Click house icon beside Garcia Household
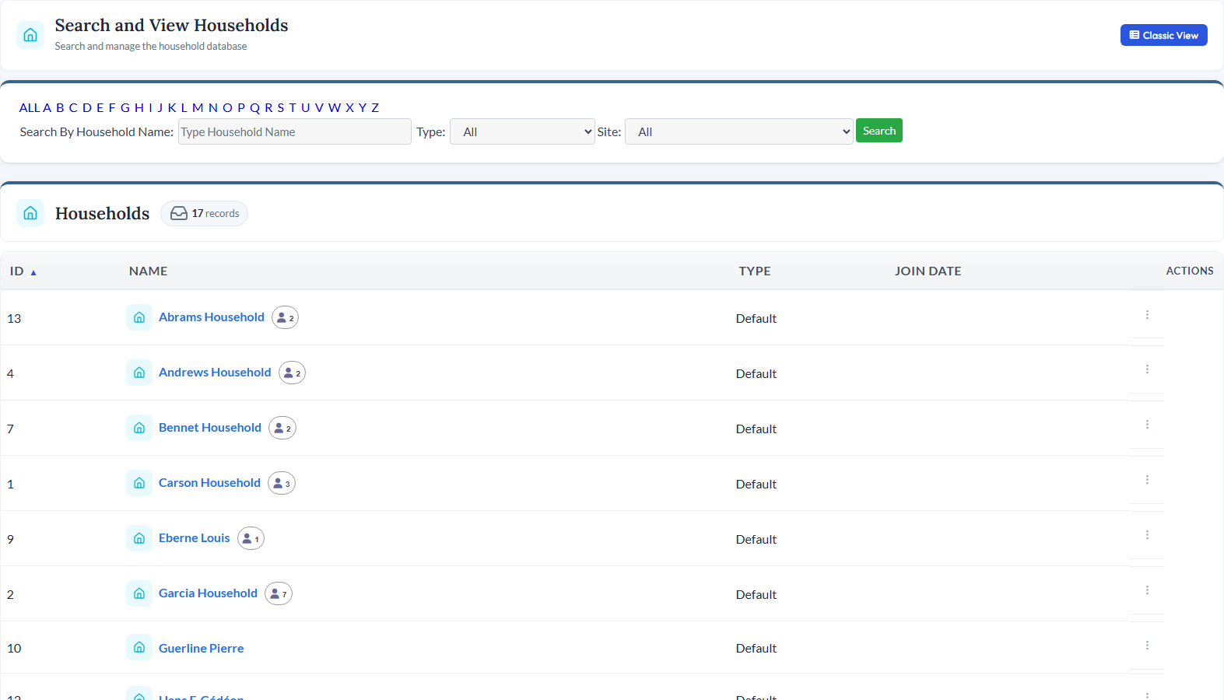 pyautogui.click(x=139, y=593)
